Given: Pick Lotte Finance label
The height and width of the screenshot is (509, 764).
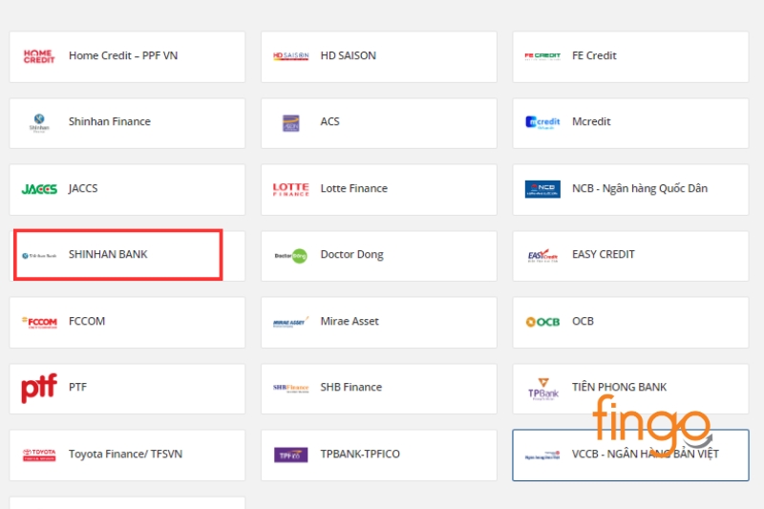Looking at the screenshot, I should click(354, 188).
